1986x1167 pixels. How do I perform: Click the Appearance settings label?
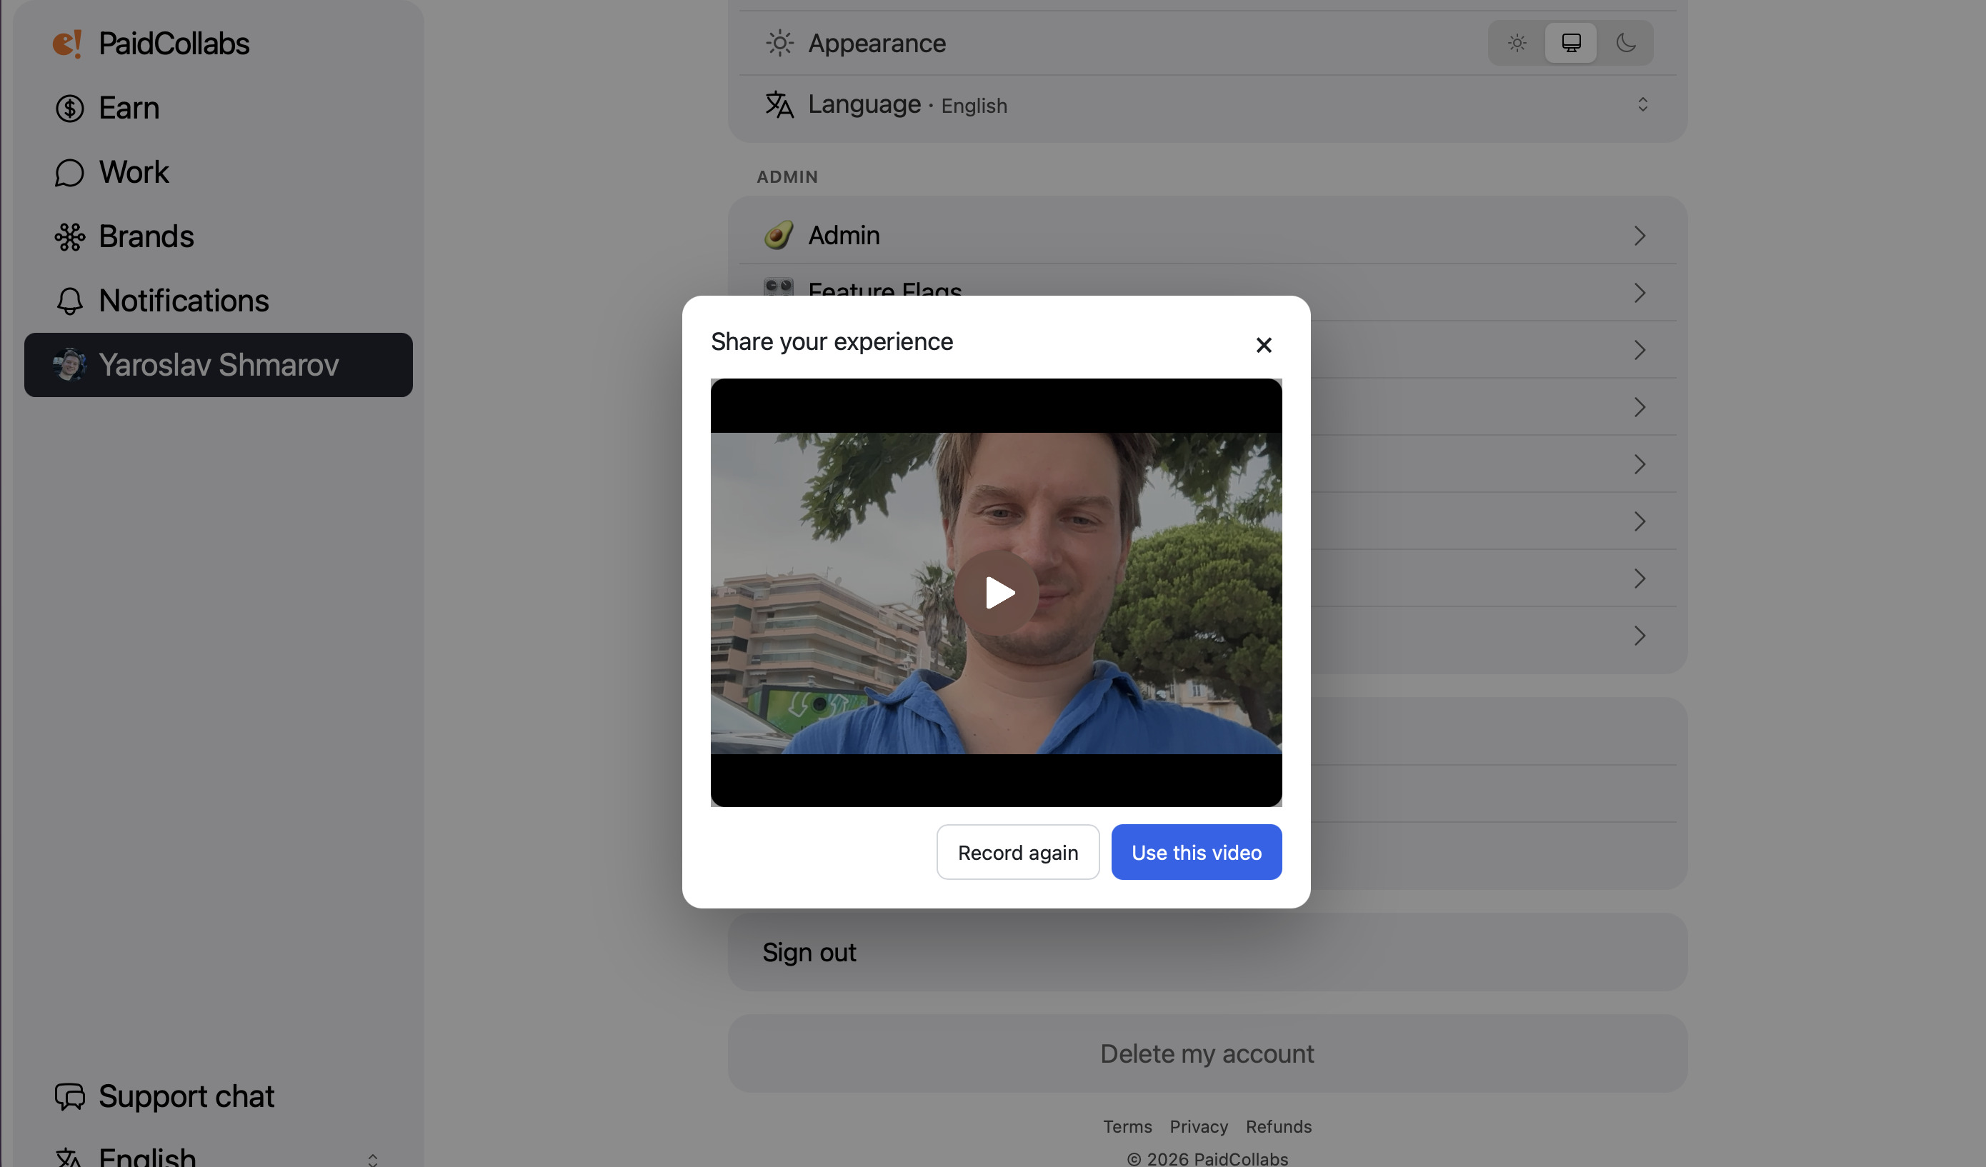(877, 44)
